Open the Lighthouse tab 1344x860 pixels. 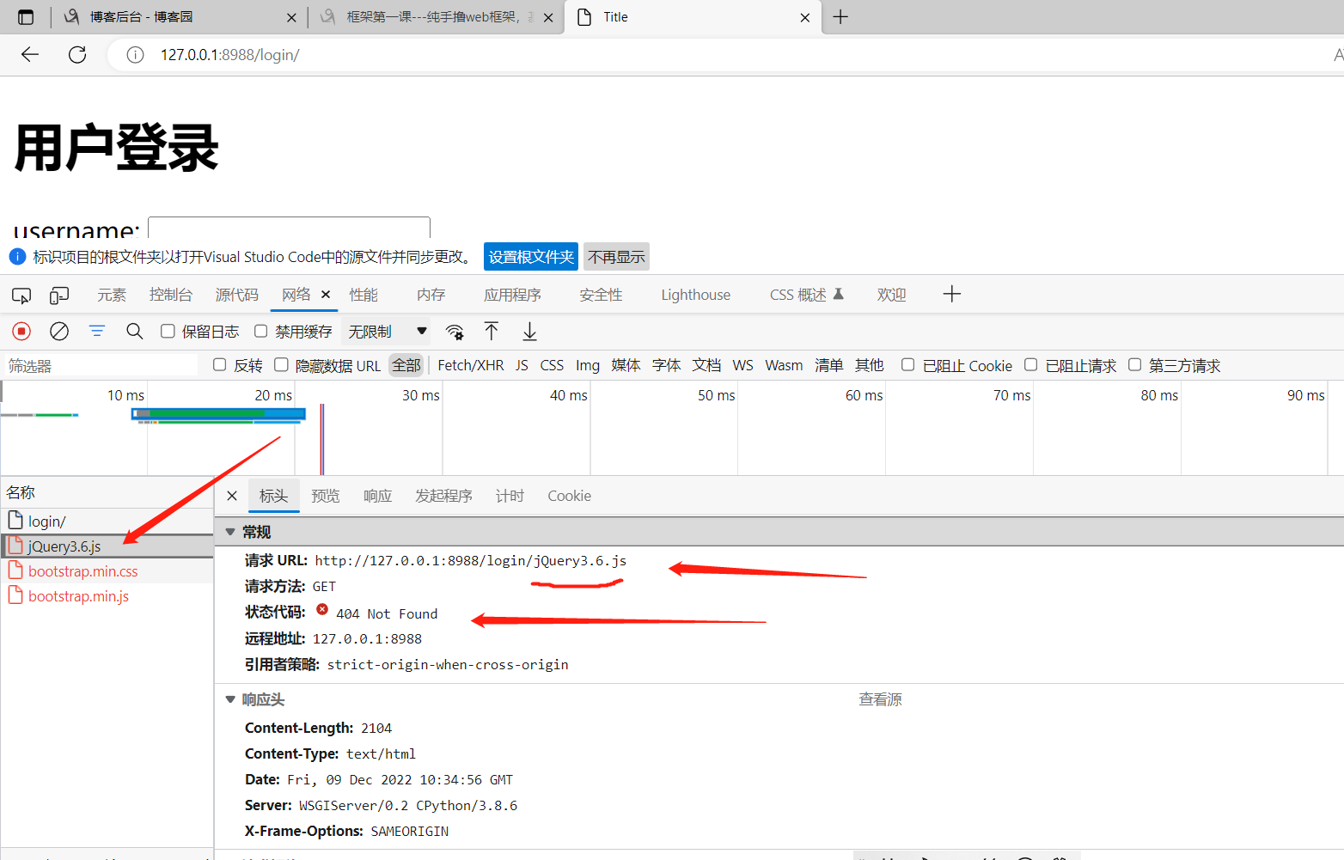[696, 296]
